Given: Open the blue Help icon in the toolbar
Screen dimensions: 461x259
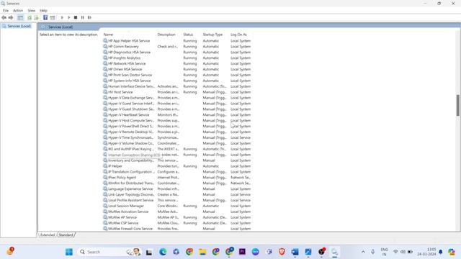Looking at the screenshot, I should click(x=45, y=17).
